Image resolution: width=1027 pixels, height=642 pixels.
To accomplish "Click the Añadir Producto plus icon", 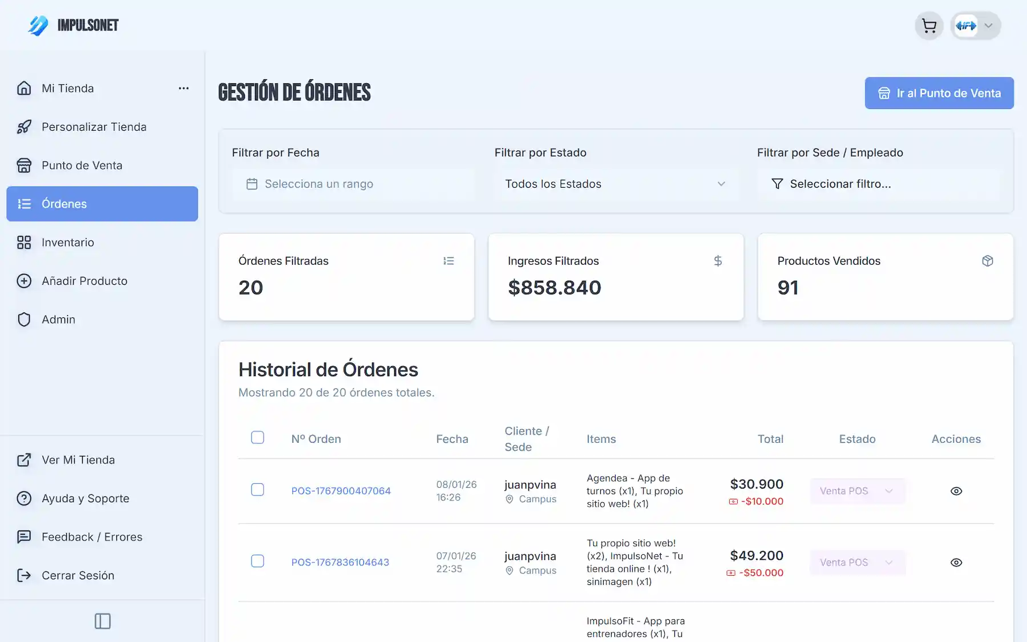I will 24,281.
